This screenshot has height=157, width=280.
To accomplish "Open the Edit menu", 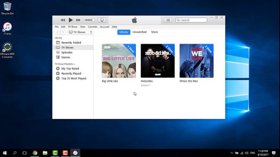I will [63, 27].
